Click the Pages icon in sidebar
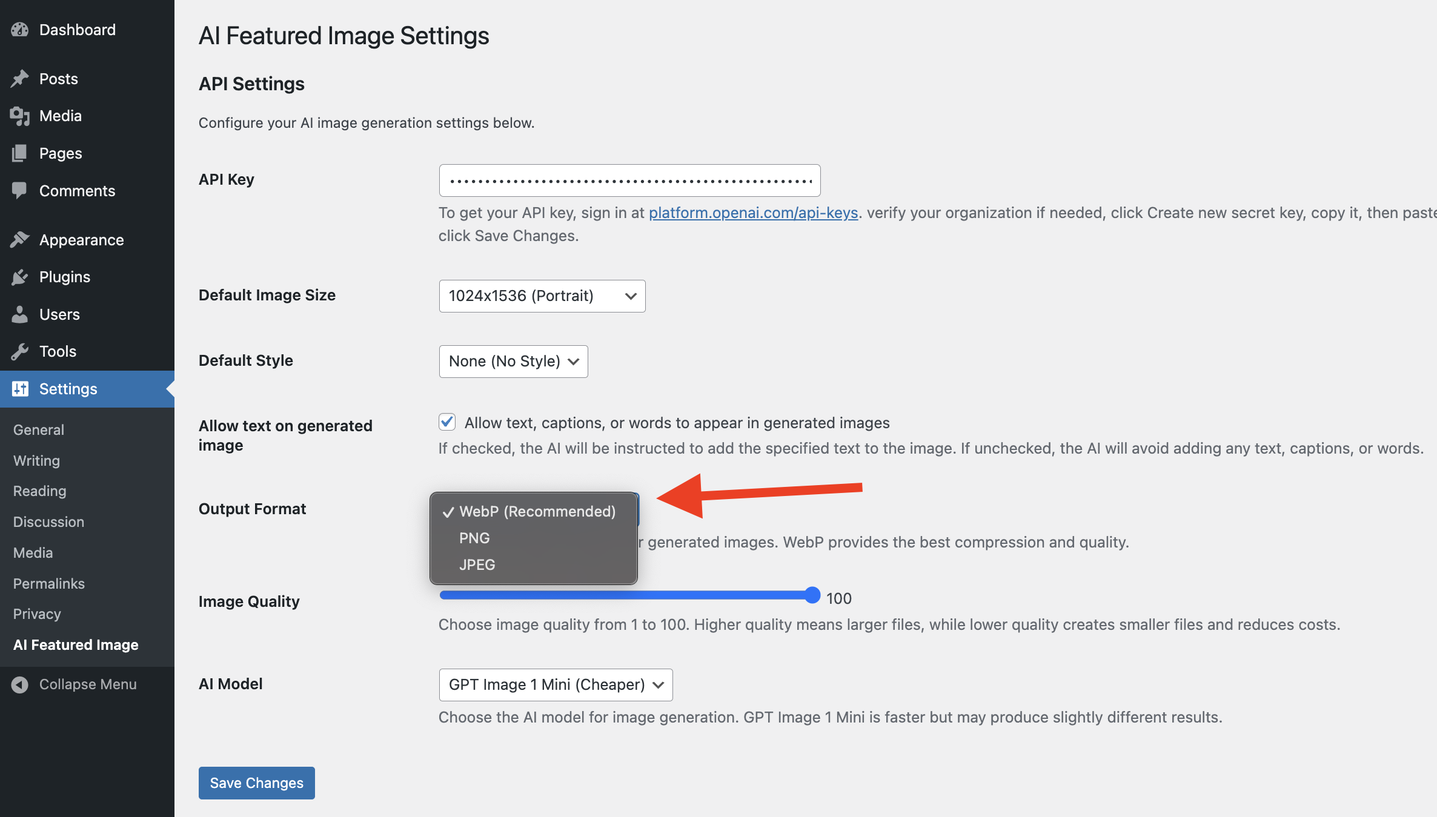Viewport: 1437px width, 817px height. pos(20,153)
